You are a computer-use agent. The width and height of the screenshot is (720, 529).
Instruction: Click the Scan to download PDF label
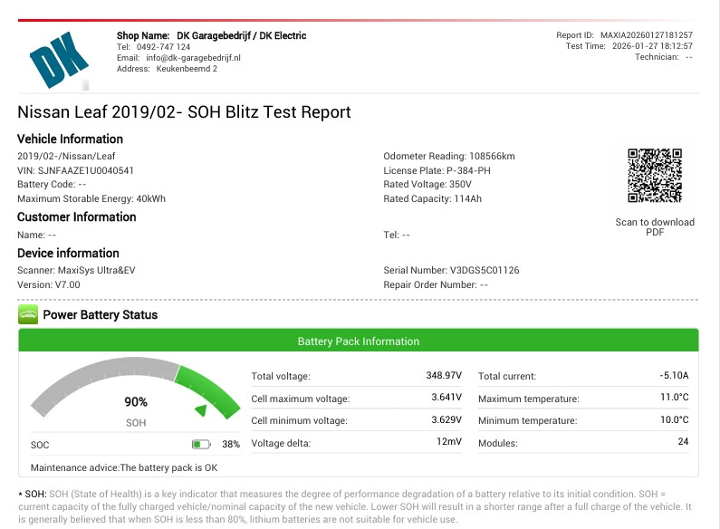(x=655, y=227)
